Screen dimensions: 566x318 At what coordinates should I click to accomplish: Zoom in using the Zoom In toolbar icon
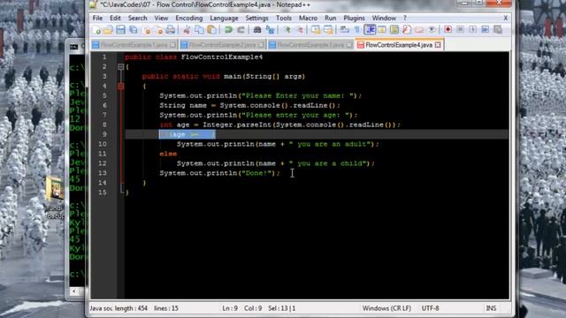(287, 30)
